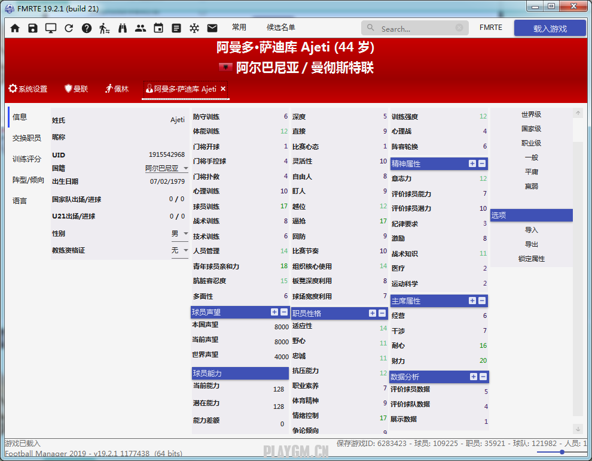Click the 锁定属性 option
The height and width of the screenshot is (461, 592).
(x=531, y=259)
